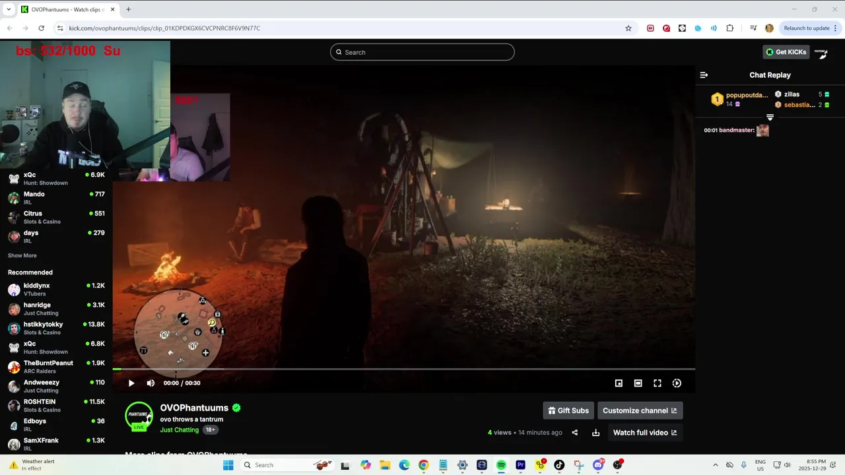Open ROSHTEIN recommended channel
This screenshot has width=845, height=475.
(x=56, y=405)
